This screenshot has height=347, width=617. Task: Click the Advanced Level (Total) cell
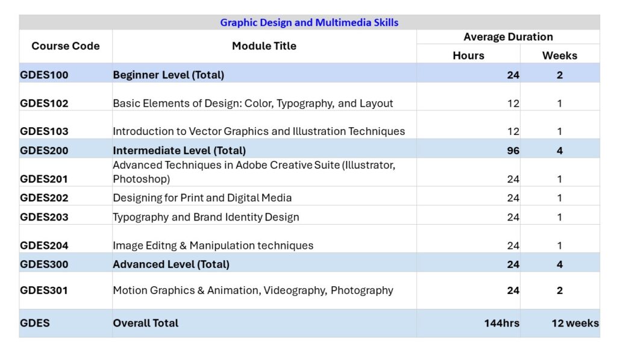click(x=171, y=264)
